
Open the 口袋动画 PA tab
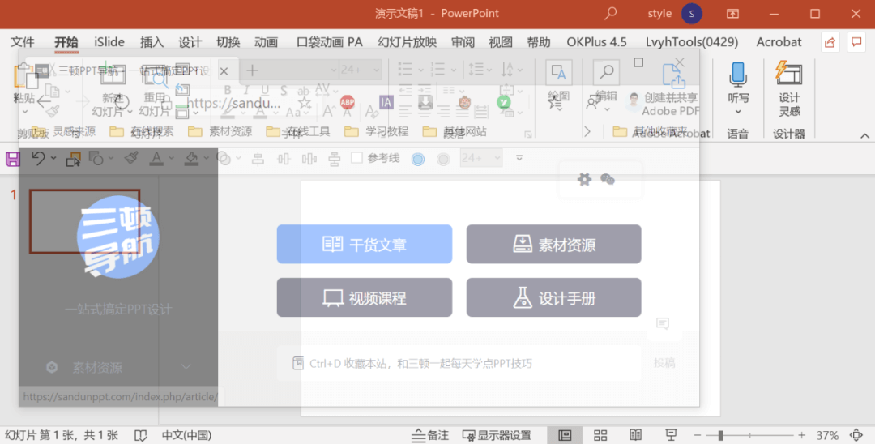click(x=329, y=42)
